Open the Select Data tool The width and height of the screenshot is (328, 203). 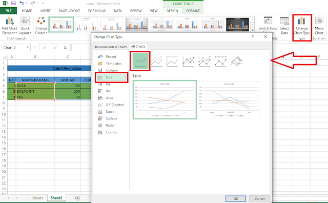tap(284, 26)
